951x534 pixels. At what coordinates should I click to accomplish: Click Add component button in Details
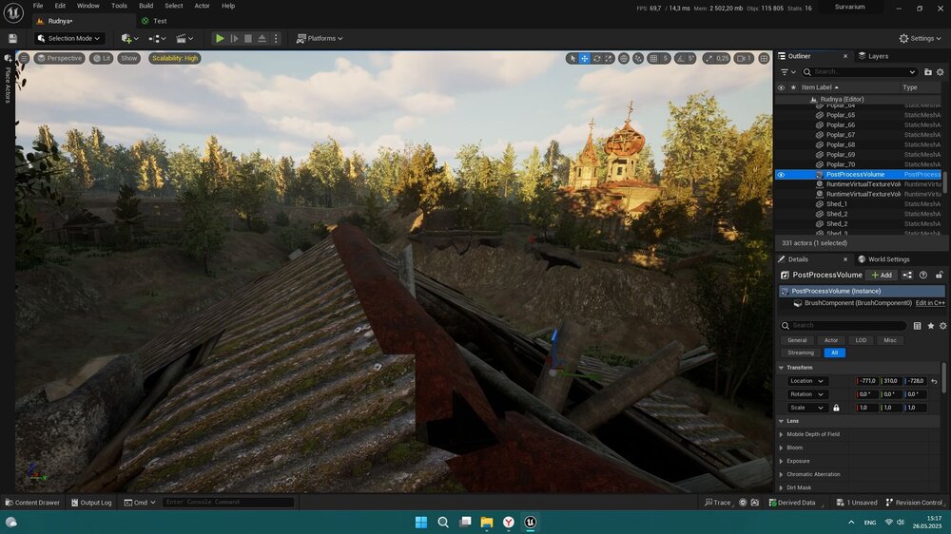tap(882, 276)
